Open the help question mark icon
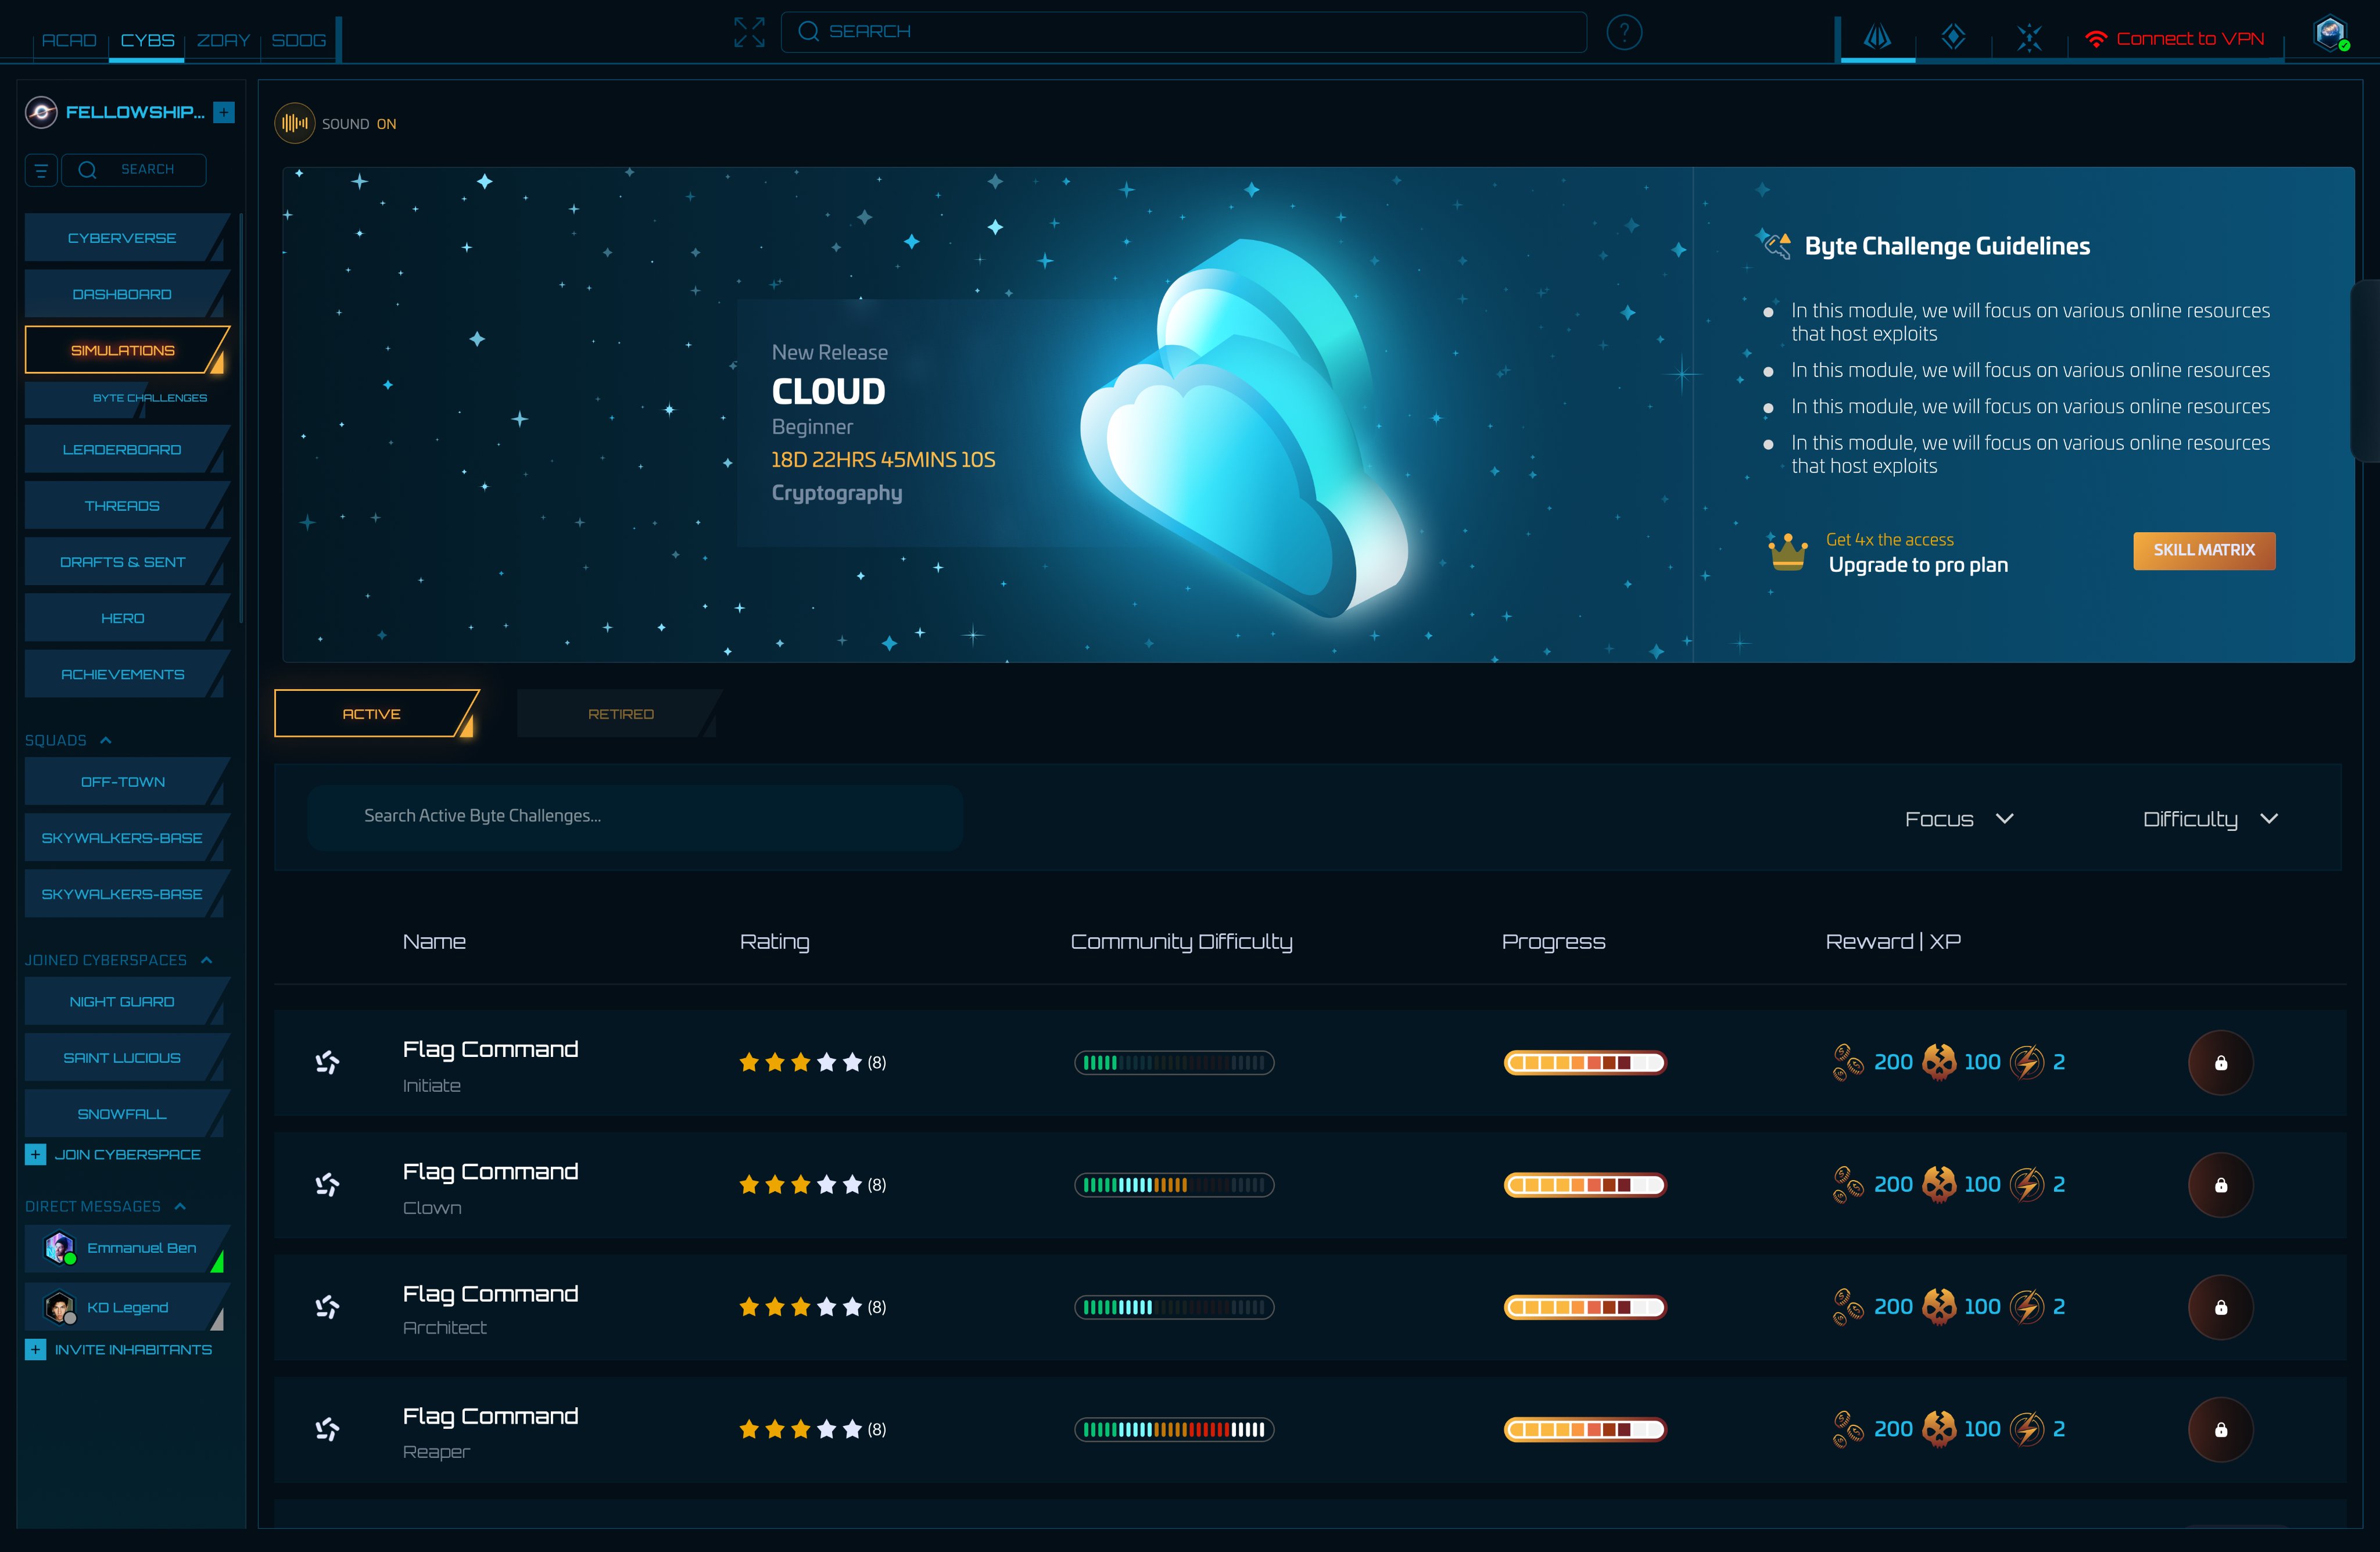The width and height of the screenshot is (2380, 1552). pos(1623,32)
